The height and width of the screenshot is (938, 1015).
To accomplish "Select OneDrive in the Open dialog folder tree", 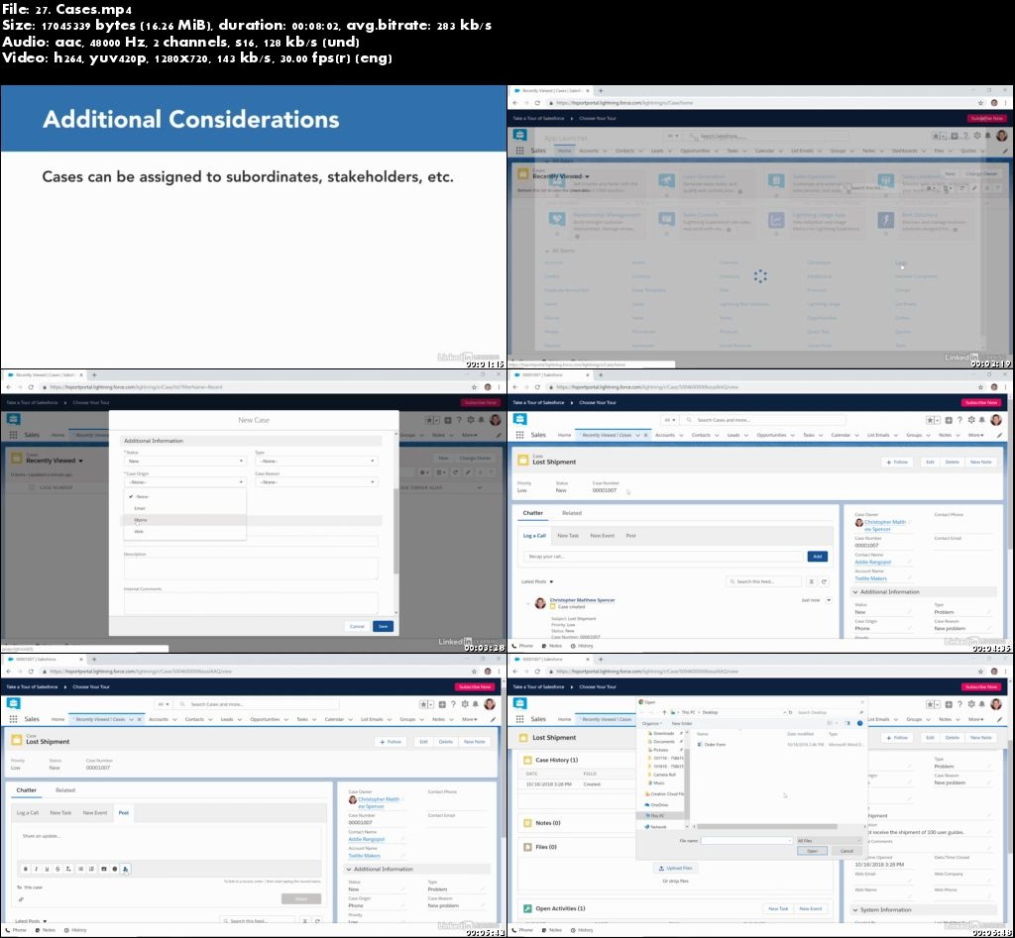I will (656, 804).
